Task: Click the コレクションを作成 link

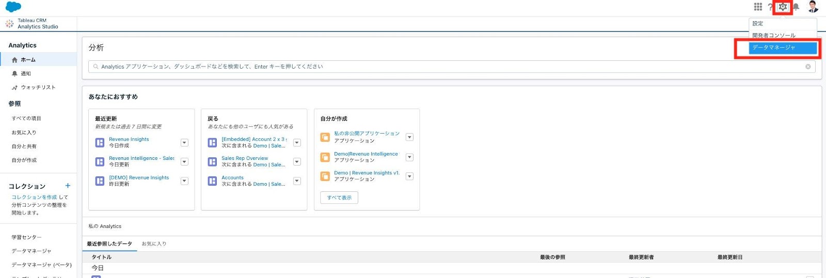Action: pyautogui.click(x=34, y=198)
